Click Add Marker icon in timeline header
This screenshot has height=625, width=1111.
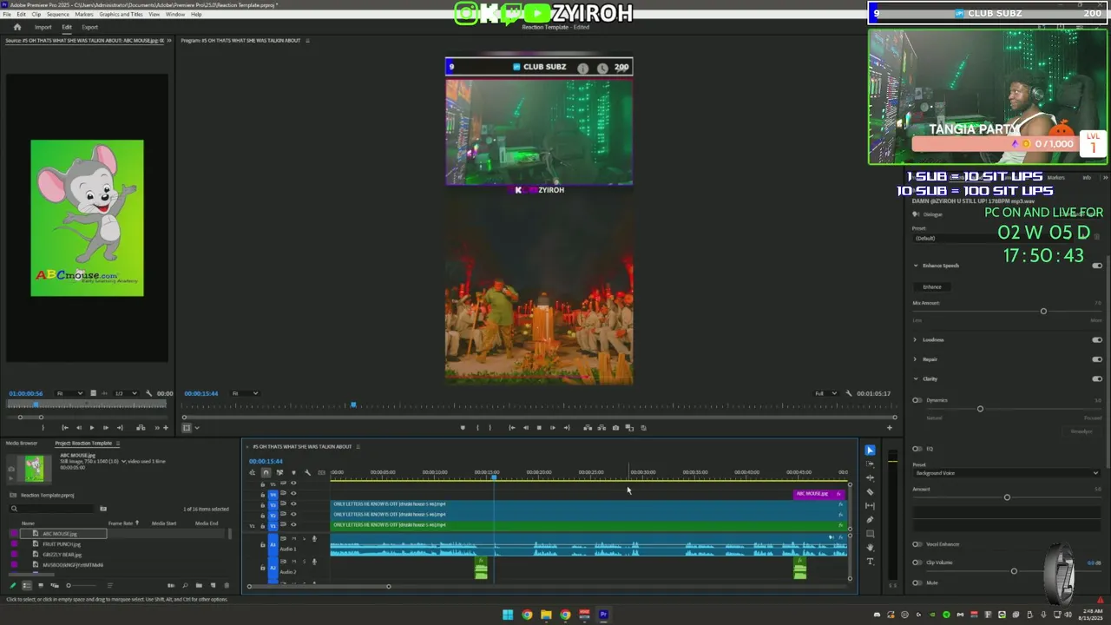tap(293, 472)
